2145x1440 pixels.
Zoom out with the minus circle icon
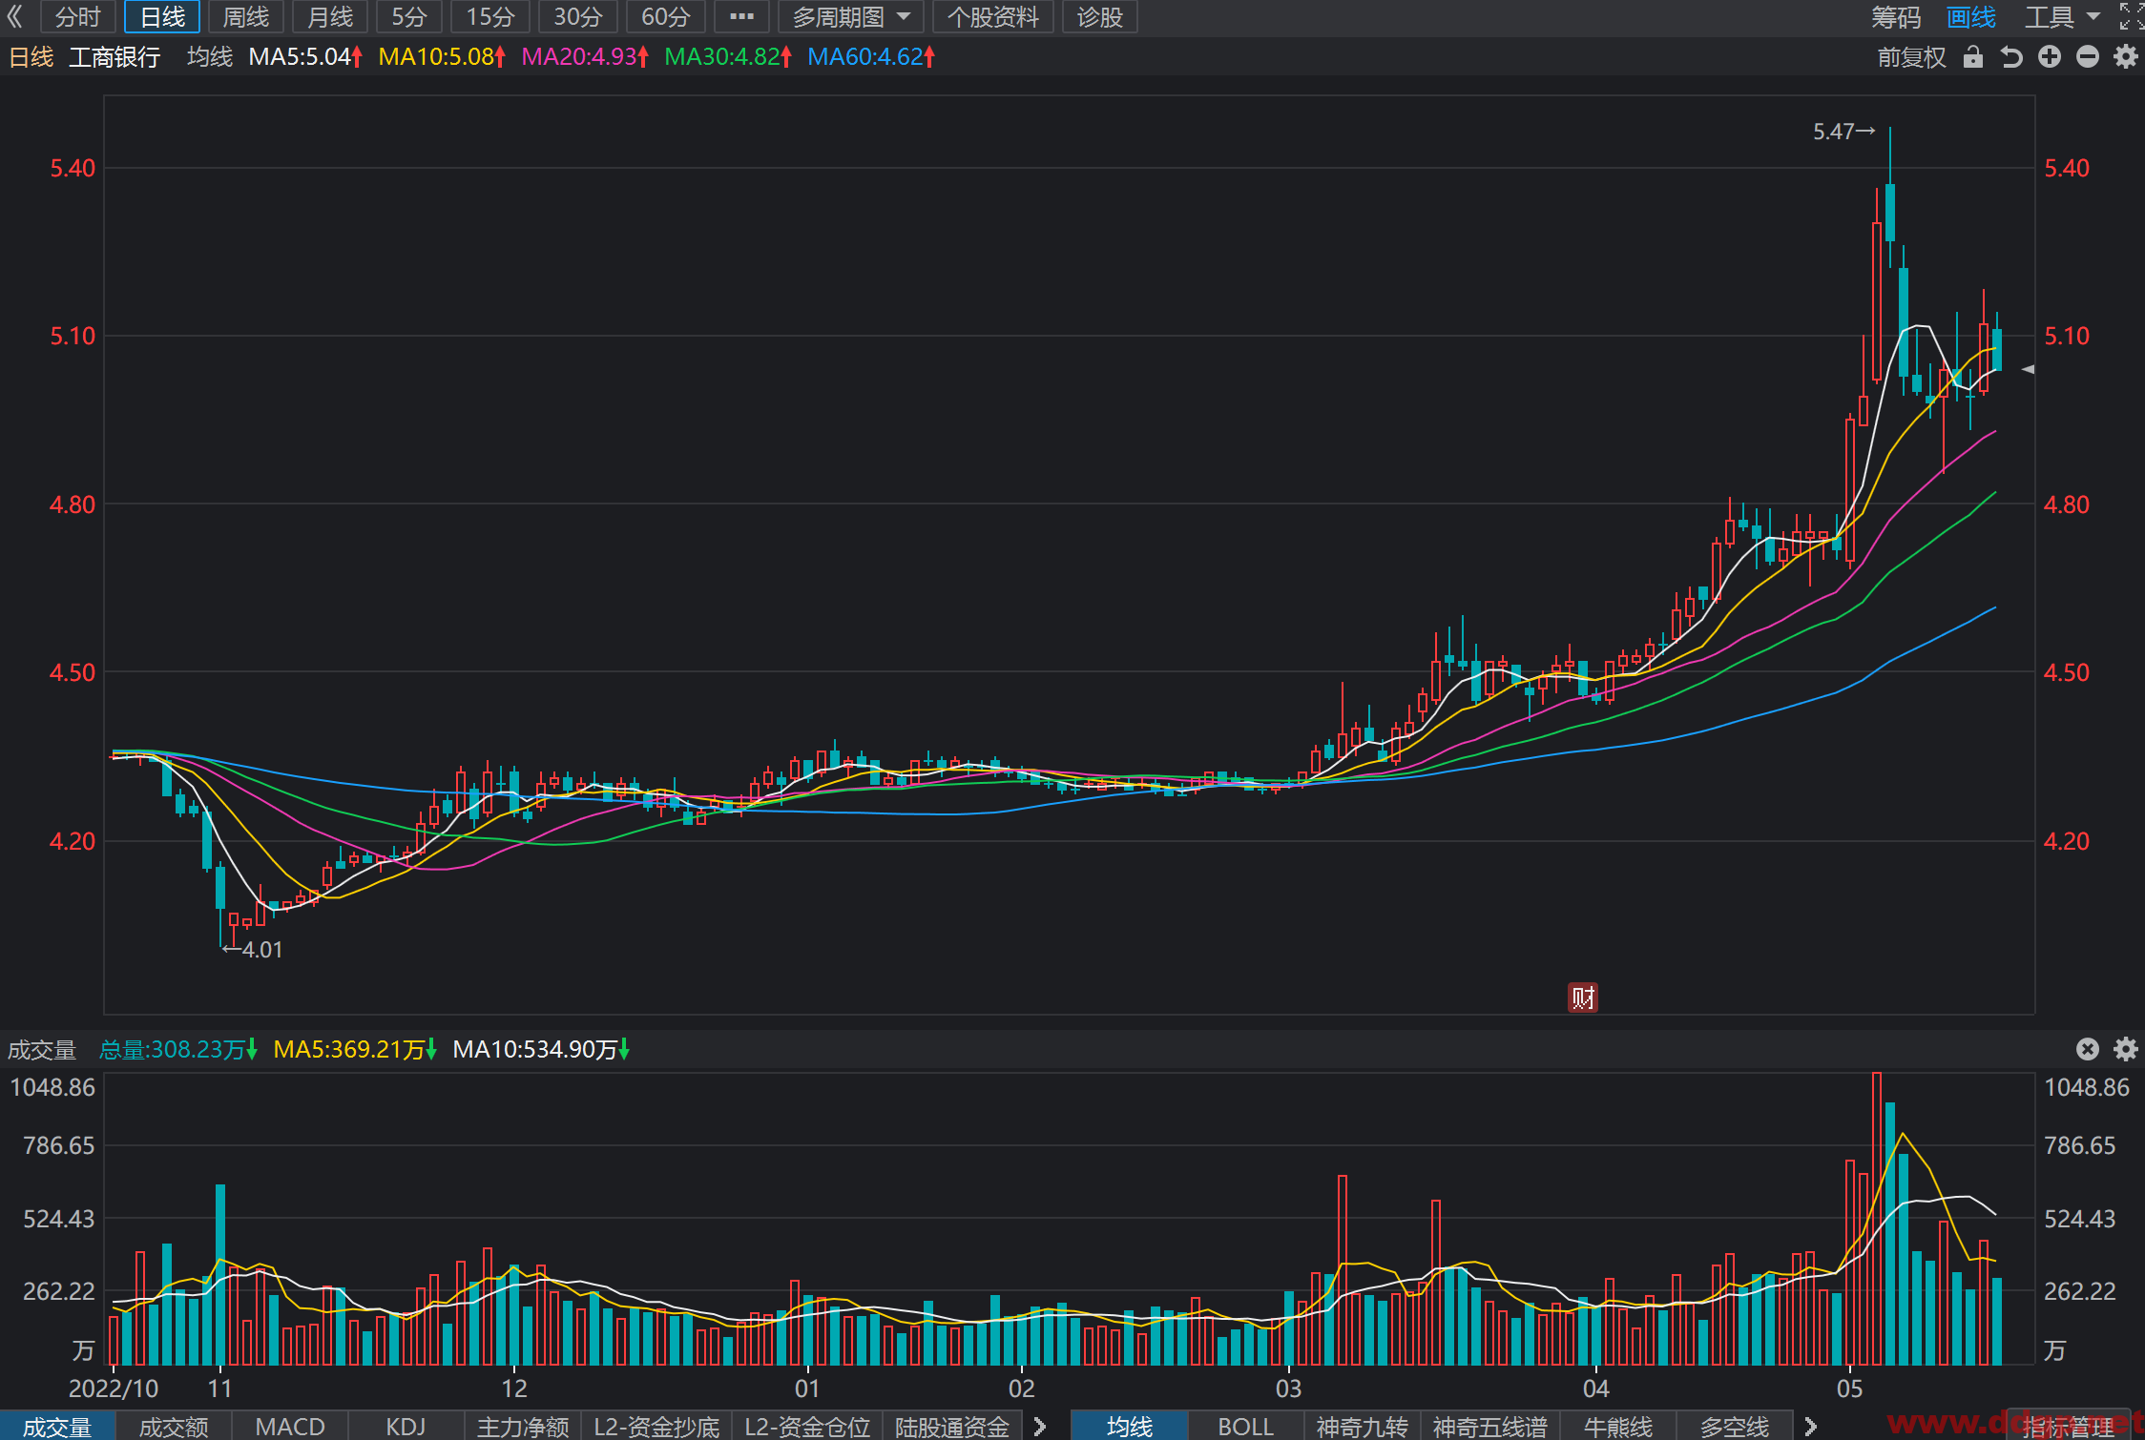[2088, 57]
